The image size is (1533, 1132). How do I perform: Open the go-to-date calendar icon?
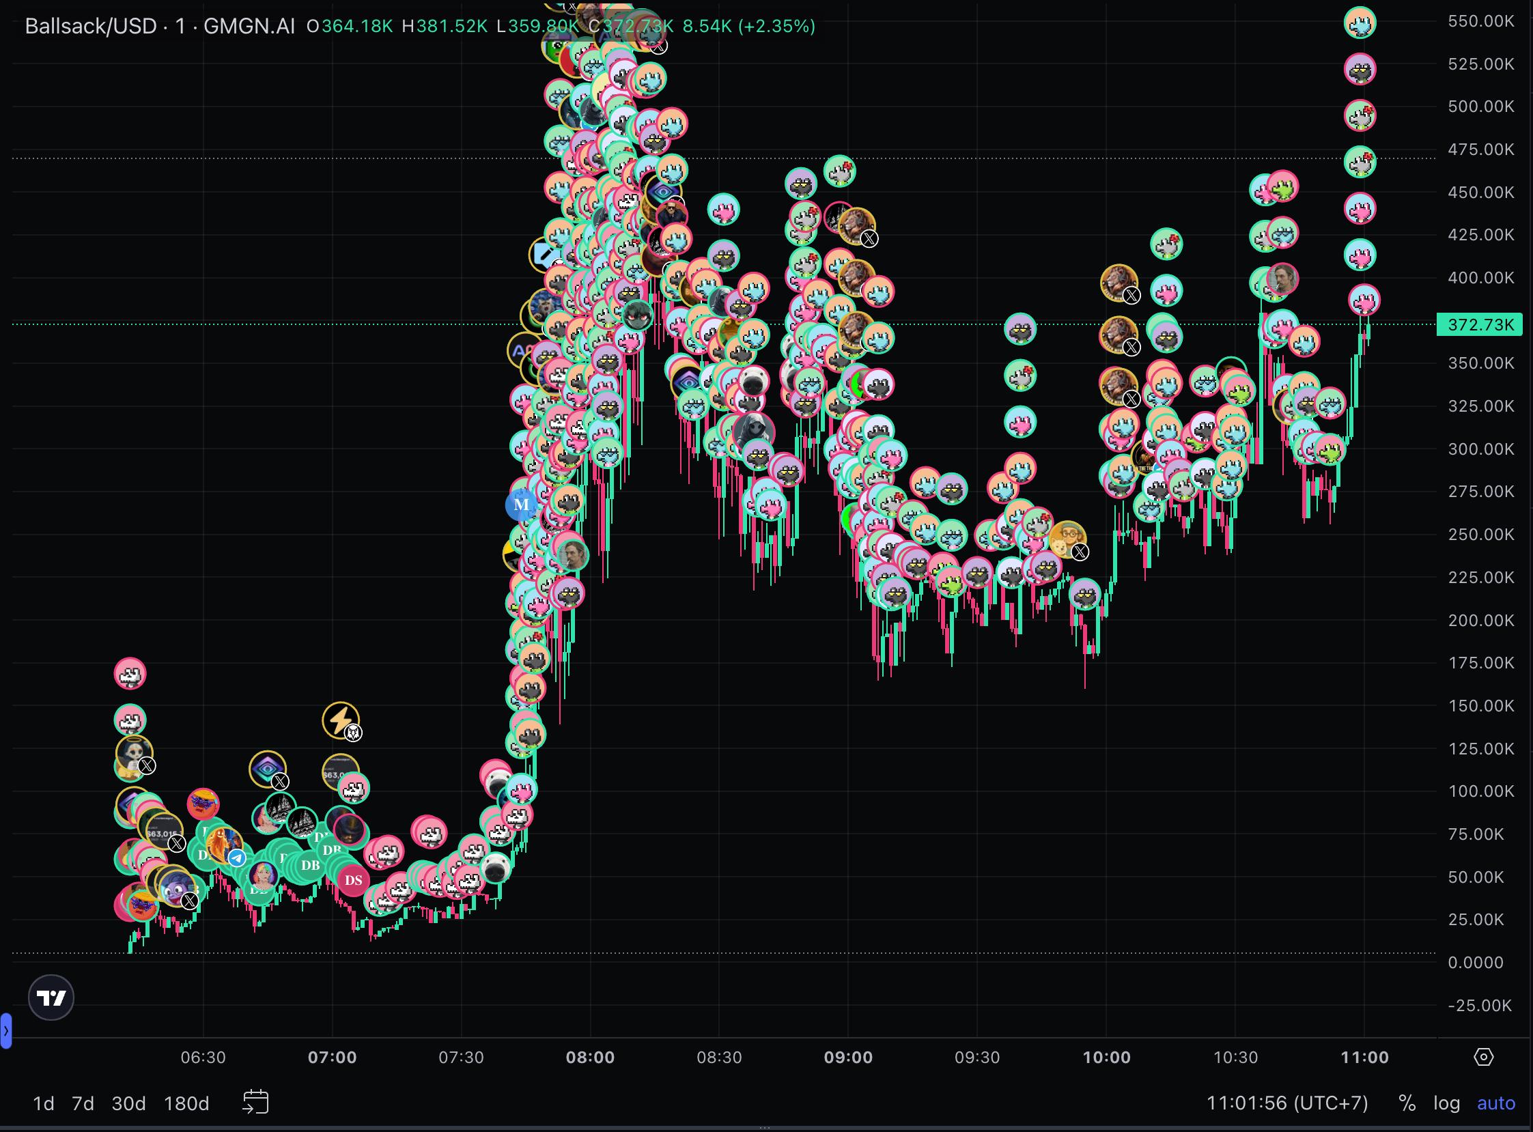(255, 1103)
